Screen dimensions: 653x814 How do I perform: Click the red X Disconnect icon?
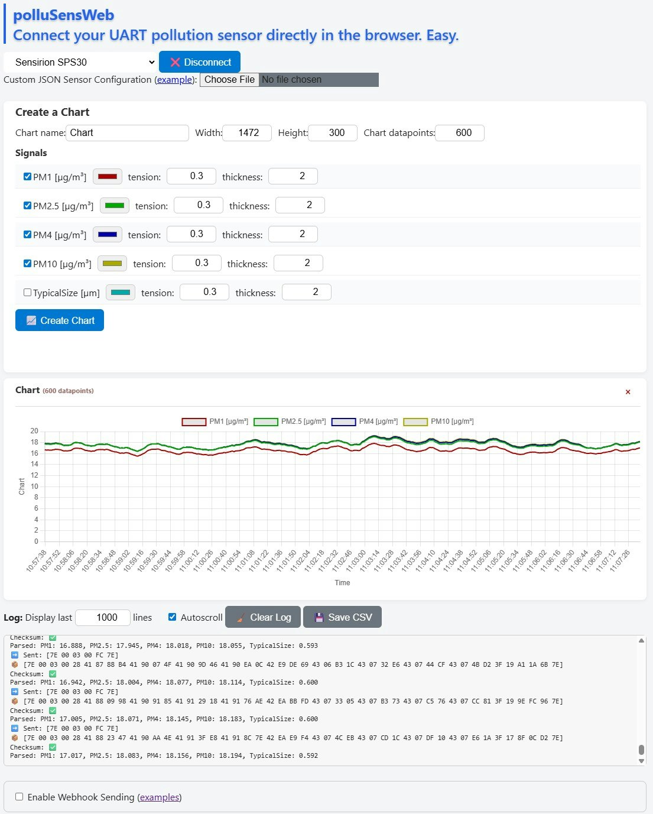point(174,61)
